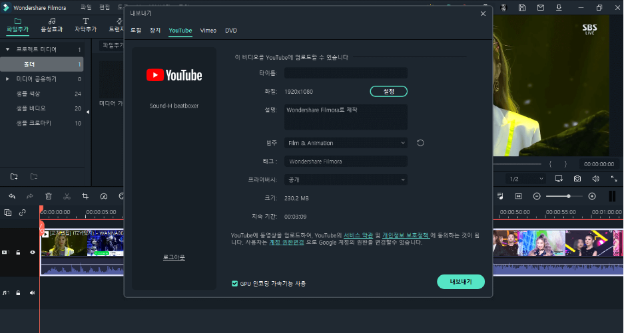The width and height of the screenshot is (624, 333).
Task: Click the preview playback progress bar
Action: coord(517,164)
